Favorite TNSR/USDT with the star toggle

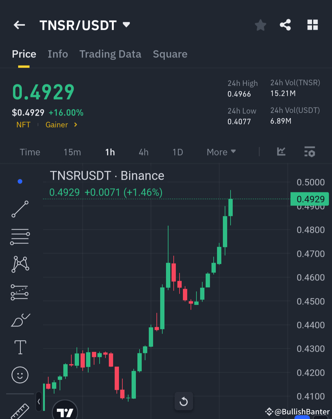point(260,25)
